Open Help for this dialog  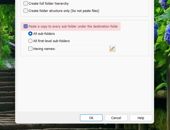141,118
